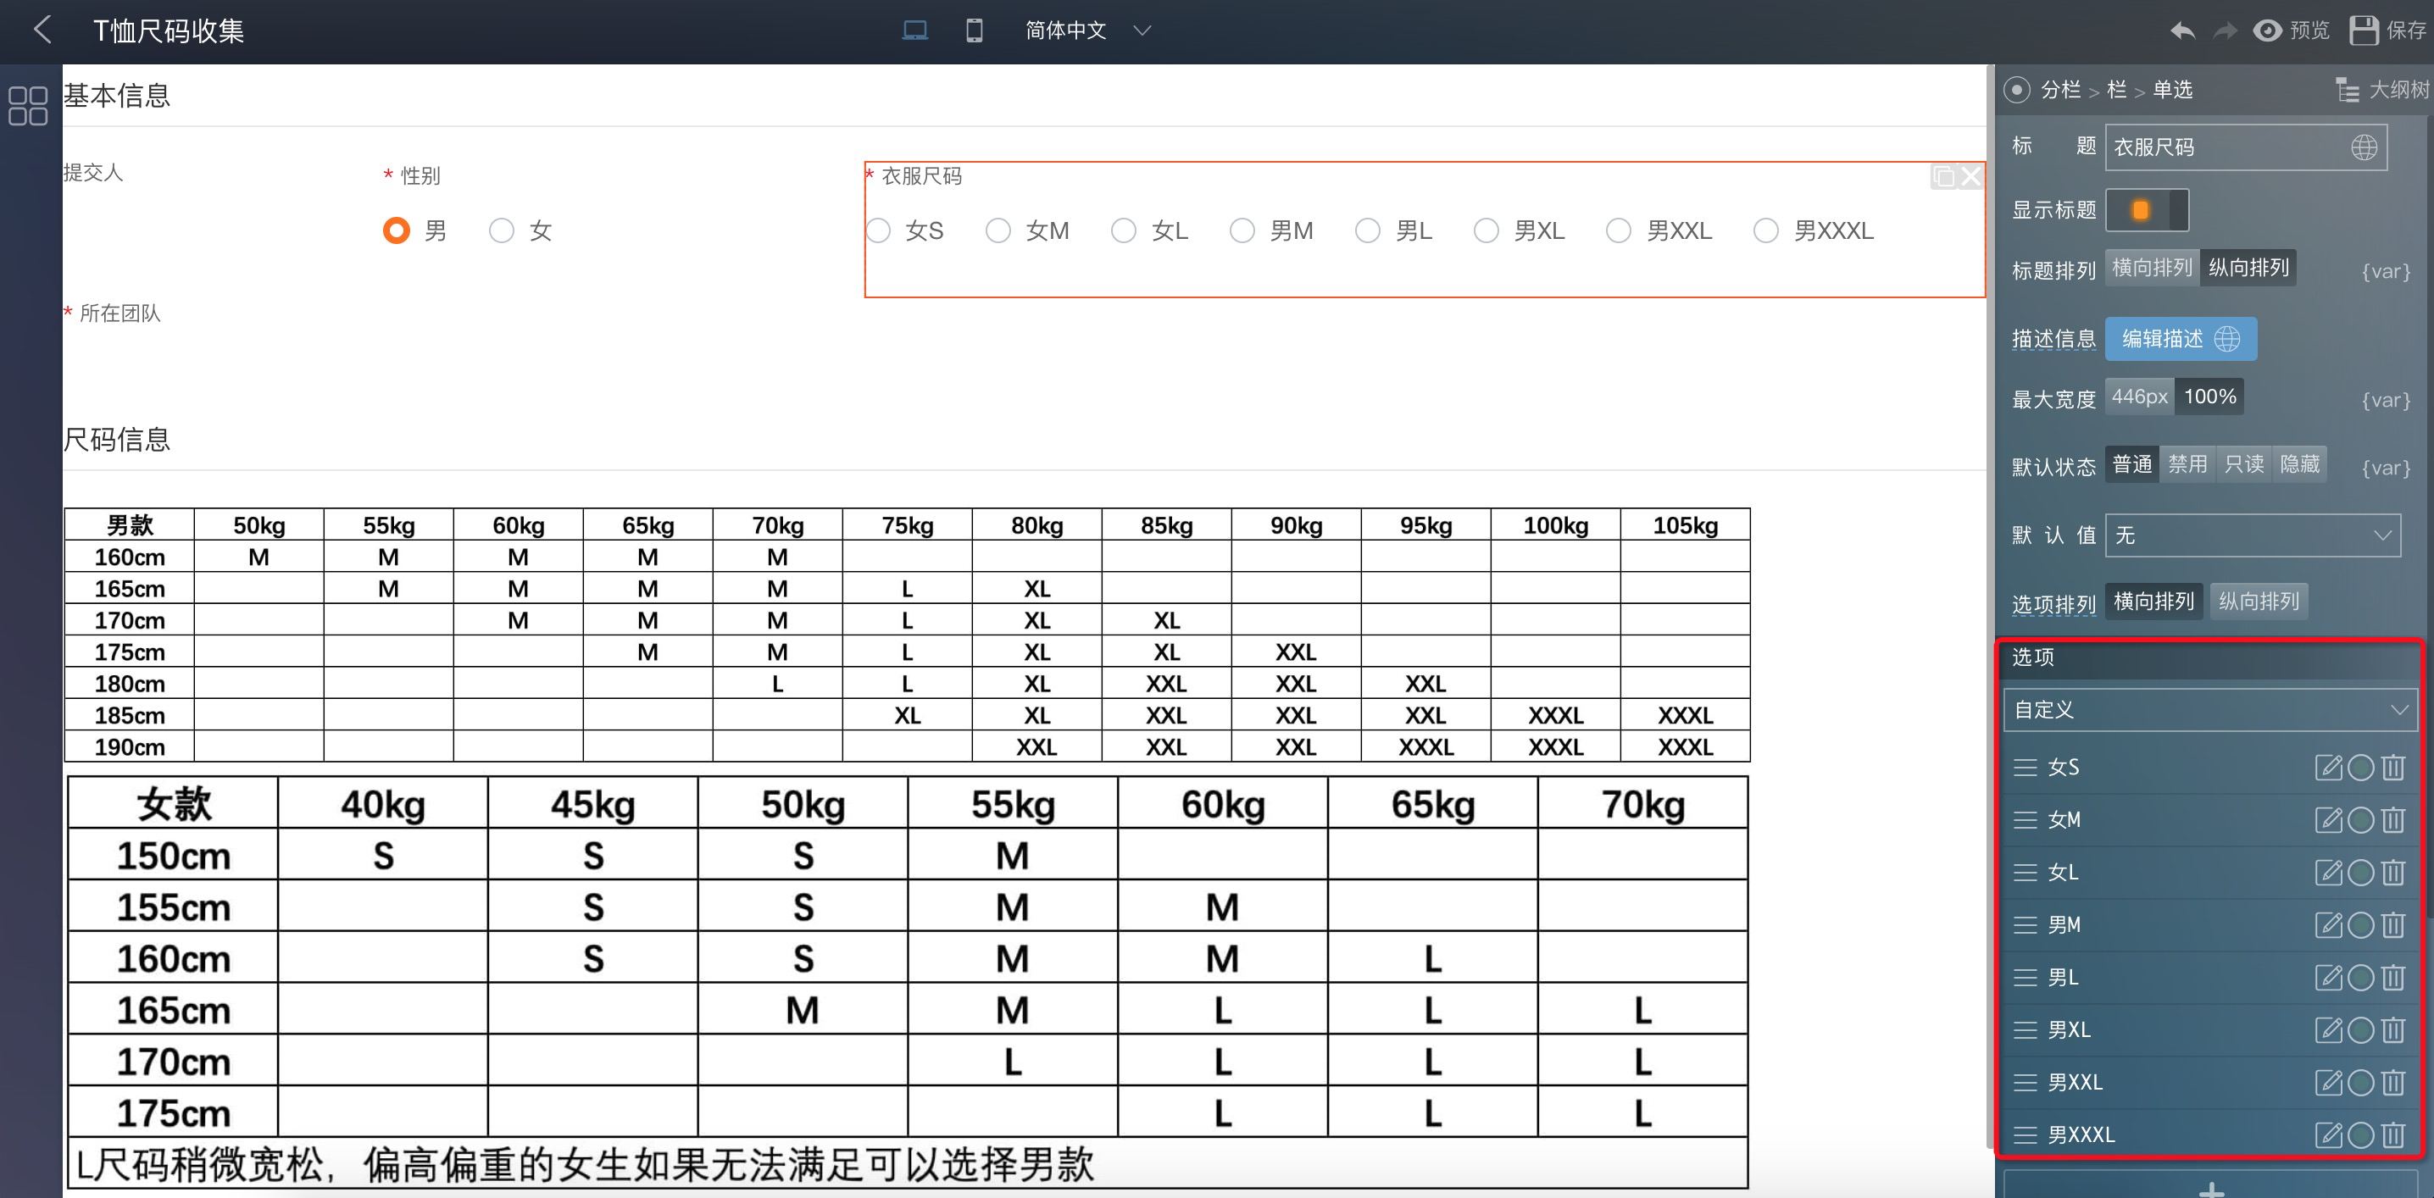Set default state to 只读
Image resolution: width=2434 pixels, height=1198 pixels.
point(2243,464)
